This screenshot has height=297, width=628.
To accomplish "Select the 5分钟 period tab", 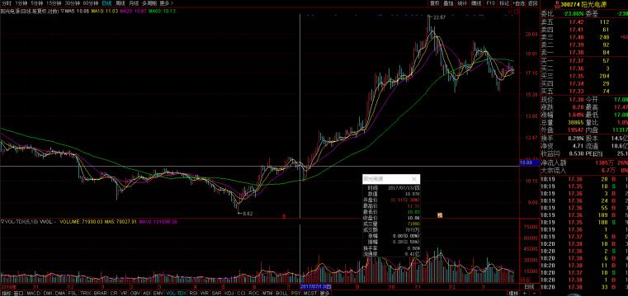I will pos(36,2).
